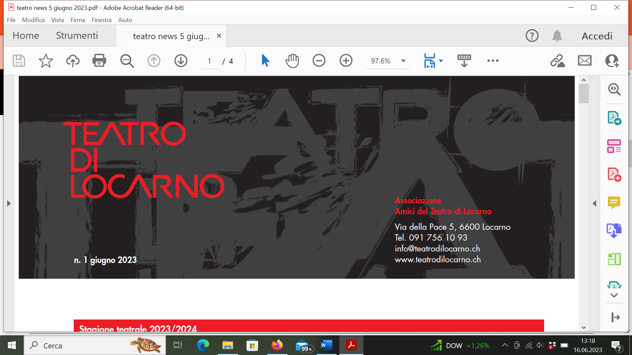This screenshot has height=355, width=632.
Task: Print the document with printer icon
Action: [99, 61]
